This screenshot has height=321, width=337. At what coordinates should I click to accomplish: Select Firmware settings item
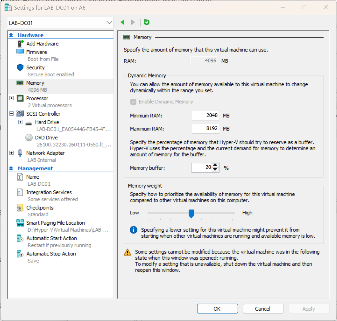tap(37, 52)
